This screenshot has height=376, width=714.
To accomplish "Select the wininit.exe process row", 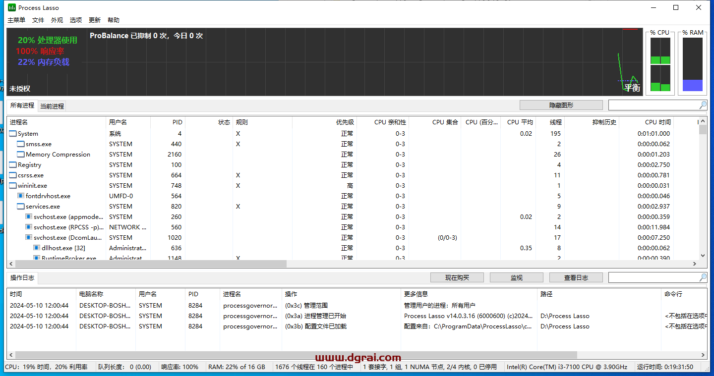I will coord(353,186).
